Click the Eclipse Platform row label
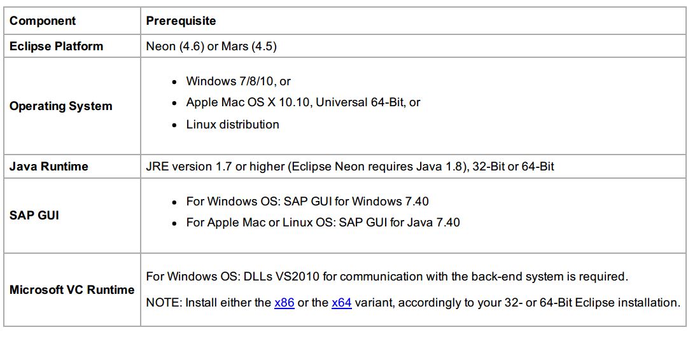Image resolution: width=695 pixels, height=339 pixels. click(x=56, y=46)
